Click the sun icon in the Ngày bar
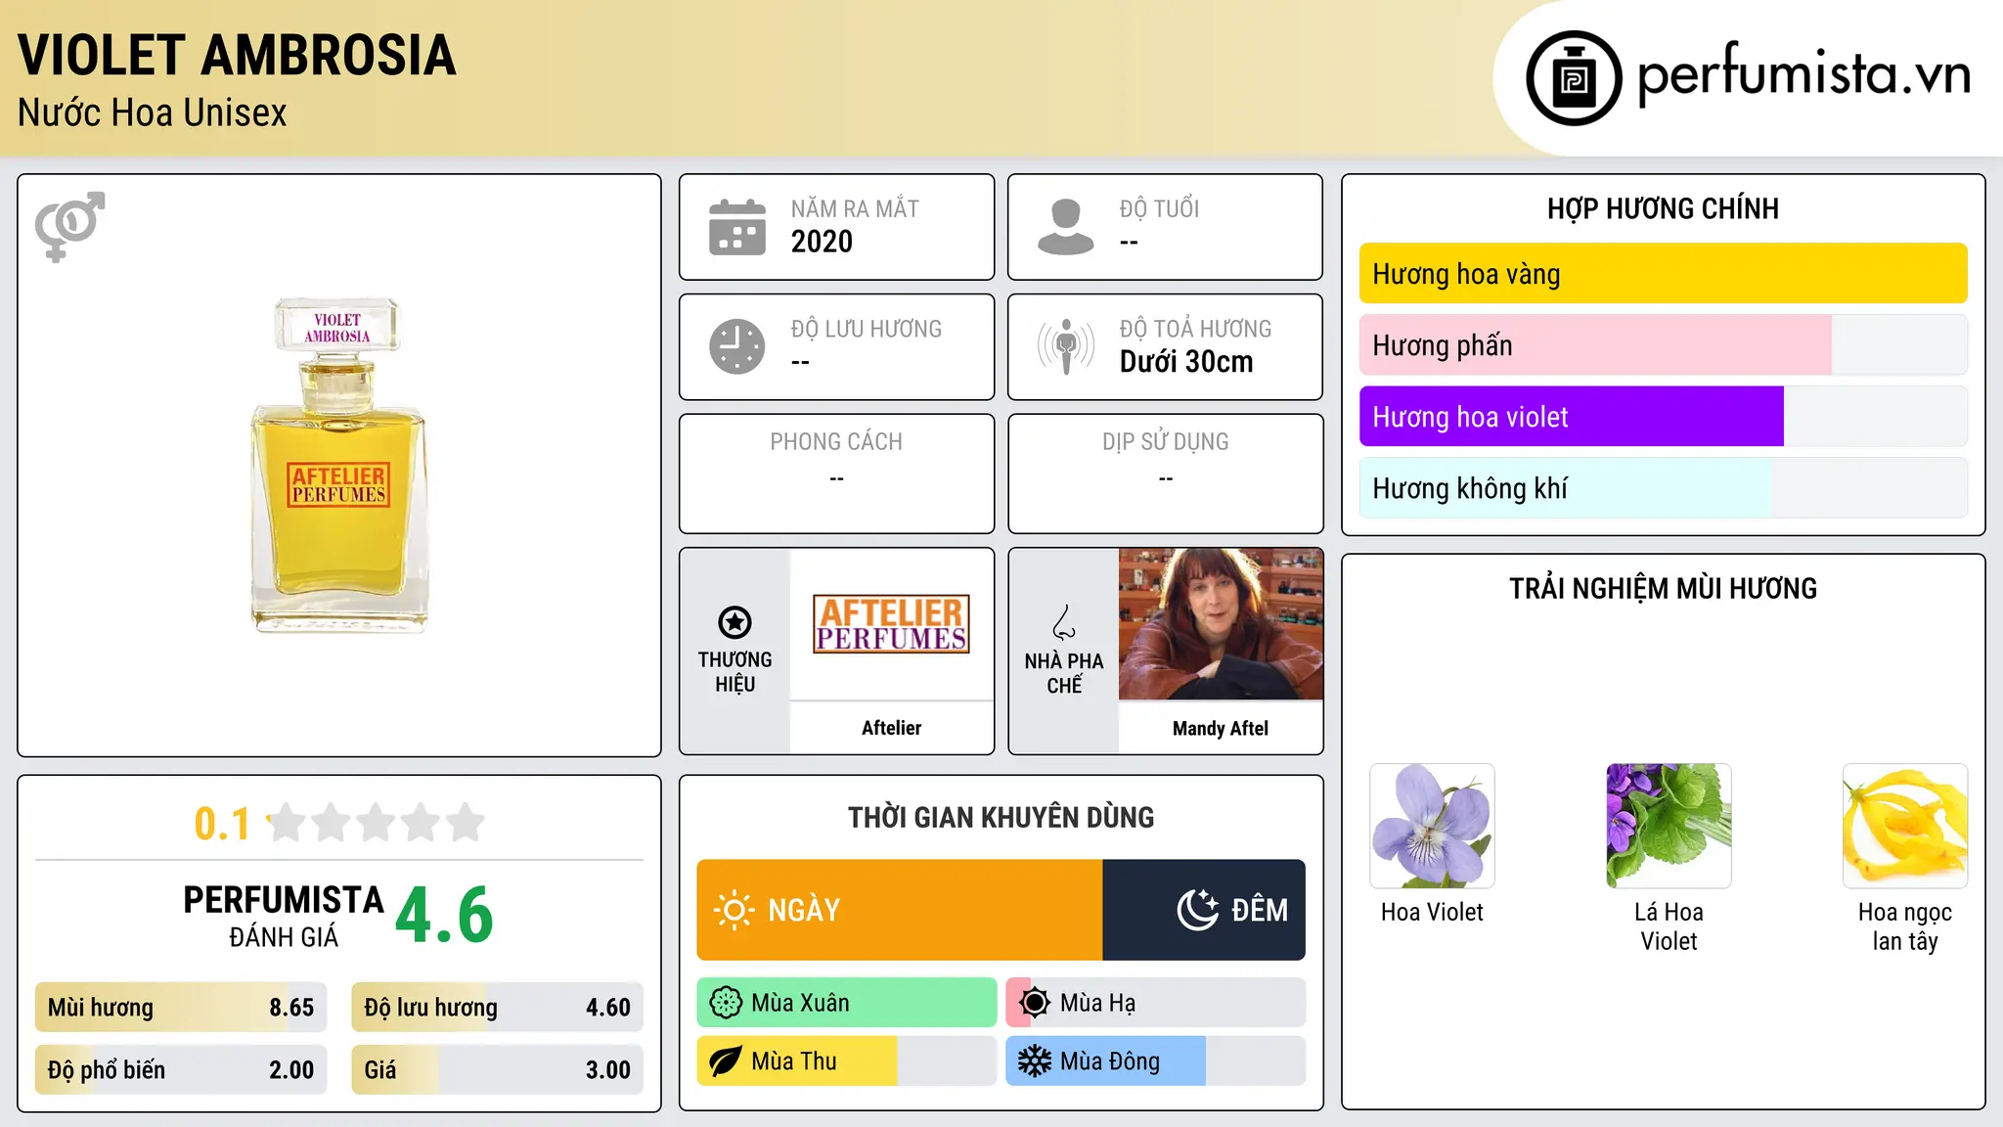The width and height of the screenshot is (2003, 1127). [x=734, y=910]
